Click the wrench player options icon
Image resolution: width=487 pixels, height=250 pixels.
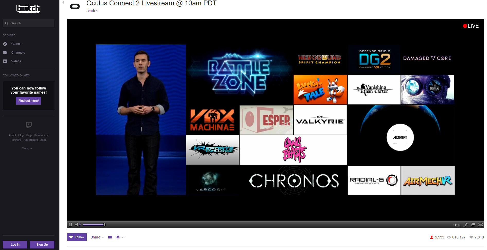(x=466, y=225)
